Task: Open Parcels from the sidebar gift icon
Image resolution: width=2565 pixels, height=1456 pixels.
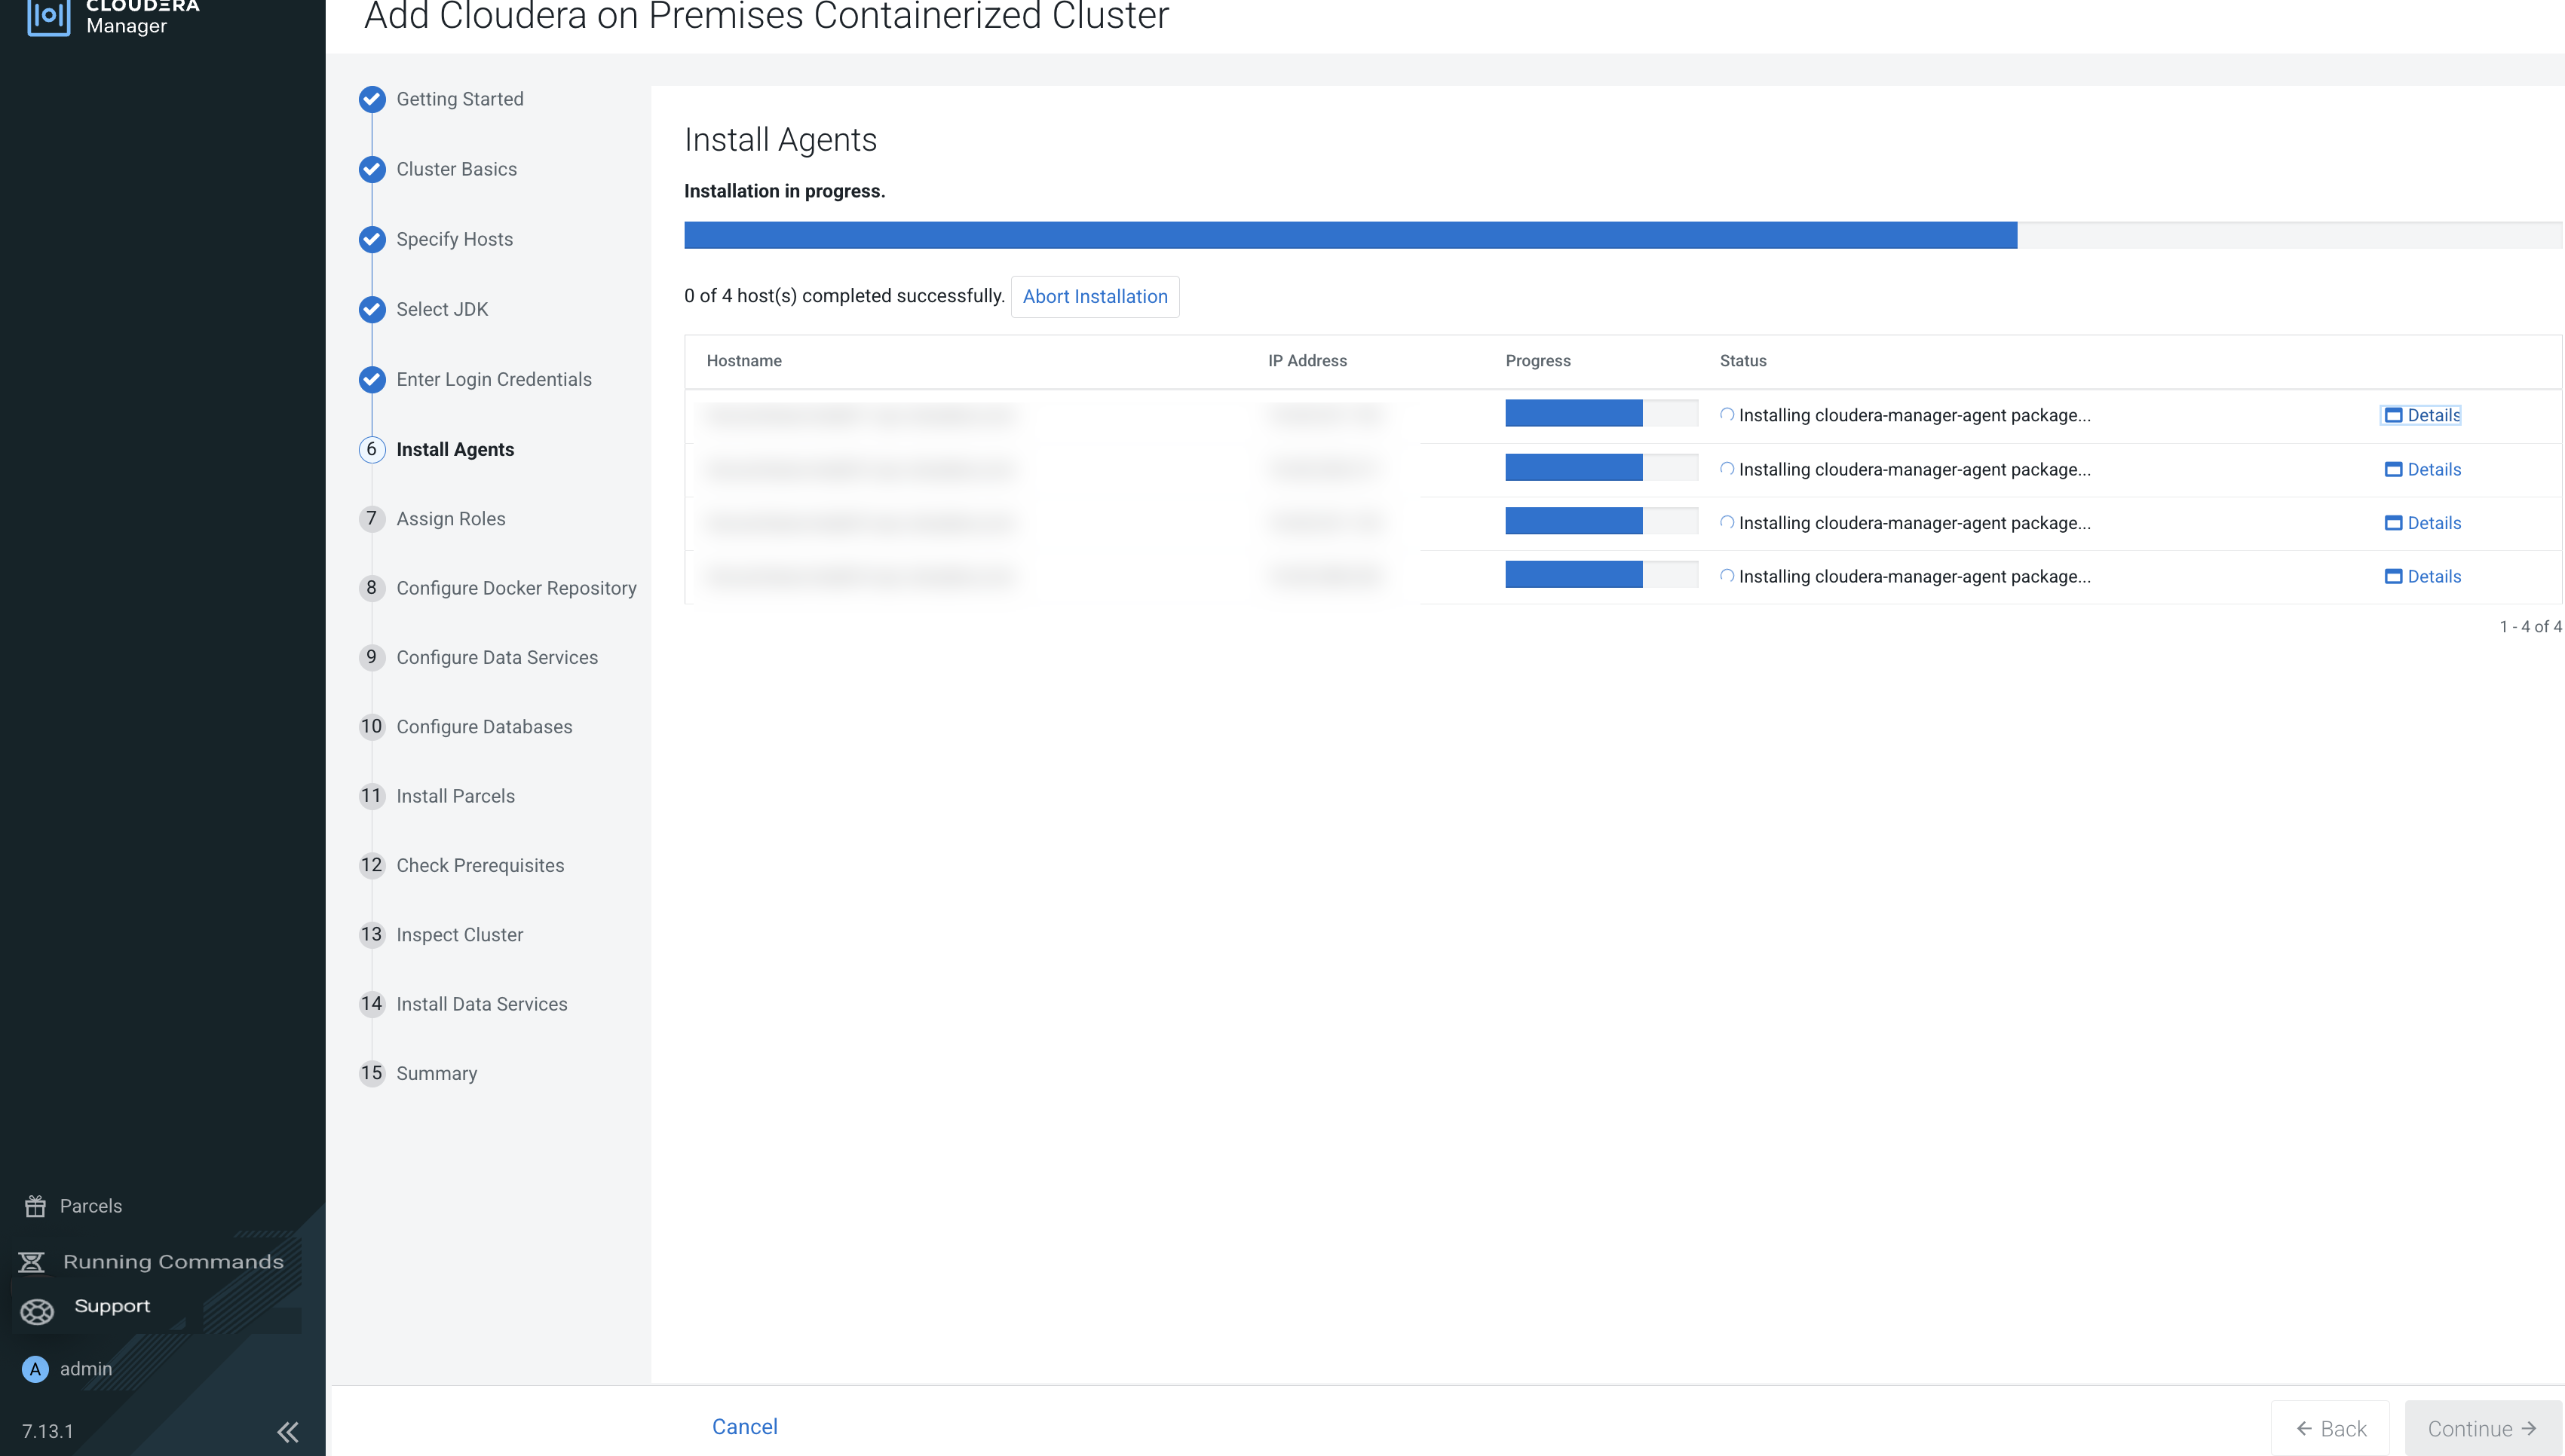Action: click(x=36, y=1206)
